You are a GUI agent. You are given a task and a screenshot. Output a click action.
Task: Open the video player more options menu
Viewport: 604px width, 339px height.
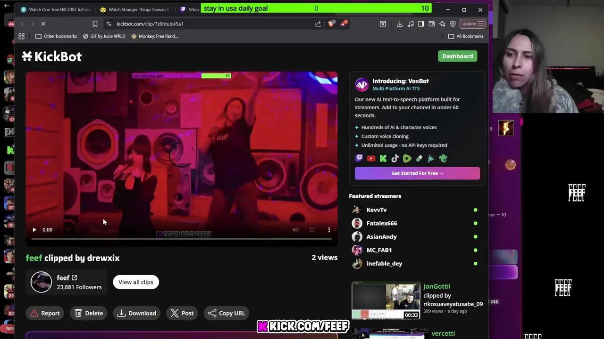click(329, 230)
